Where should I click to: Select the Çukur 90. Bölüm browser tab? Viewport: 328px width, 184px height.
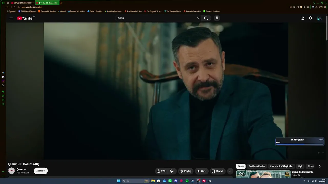(47, 3)
